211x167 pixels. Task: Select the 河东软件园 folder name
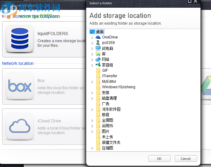pyautogui.click(x=111, y=109)
